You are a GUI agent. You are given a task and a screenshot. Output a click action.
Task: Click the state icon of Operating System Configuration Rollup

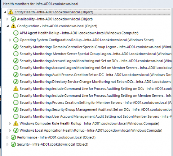(x=16, y=40)
